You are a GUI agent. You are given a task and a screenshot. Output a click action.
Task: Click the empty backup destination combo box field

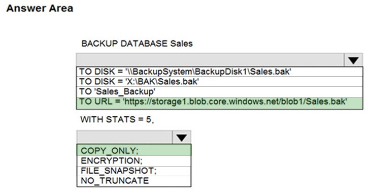210,60
